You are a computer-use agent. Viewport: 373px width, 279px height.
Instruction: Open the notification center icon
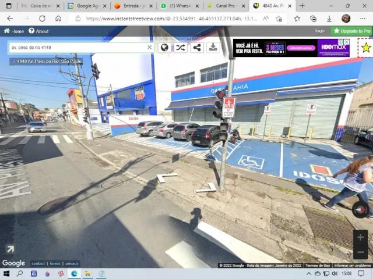361,274
